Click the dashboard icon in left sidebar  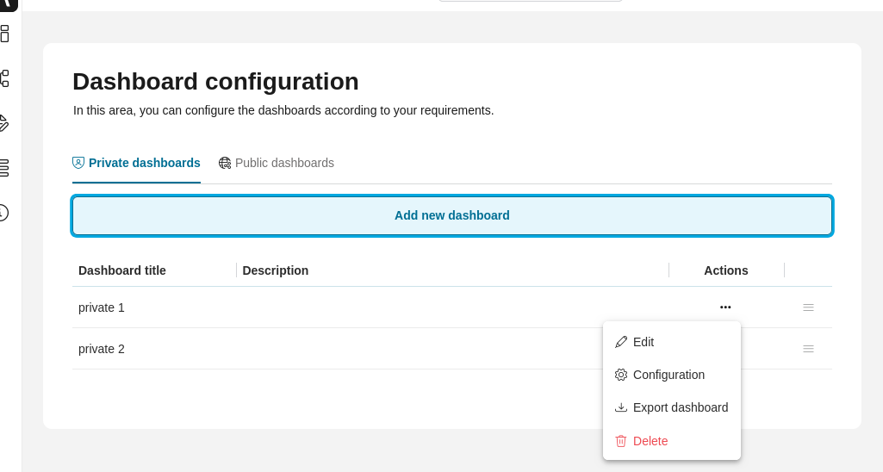(4, 34)
